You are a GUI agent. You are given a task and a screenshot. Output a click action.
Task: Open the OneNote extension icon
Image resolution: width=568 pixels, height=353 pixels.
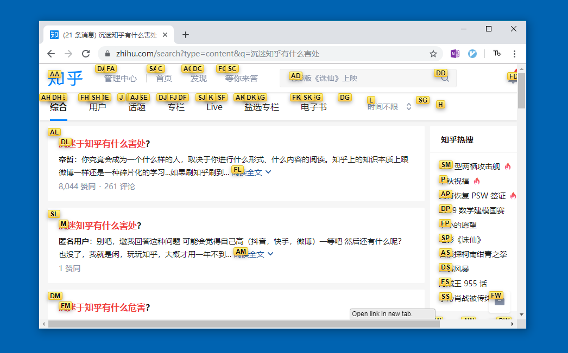point(455,54)
